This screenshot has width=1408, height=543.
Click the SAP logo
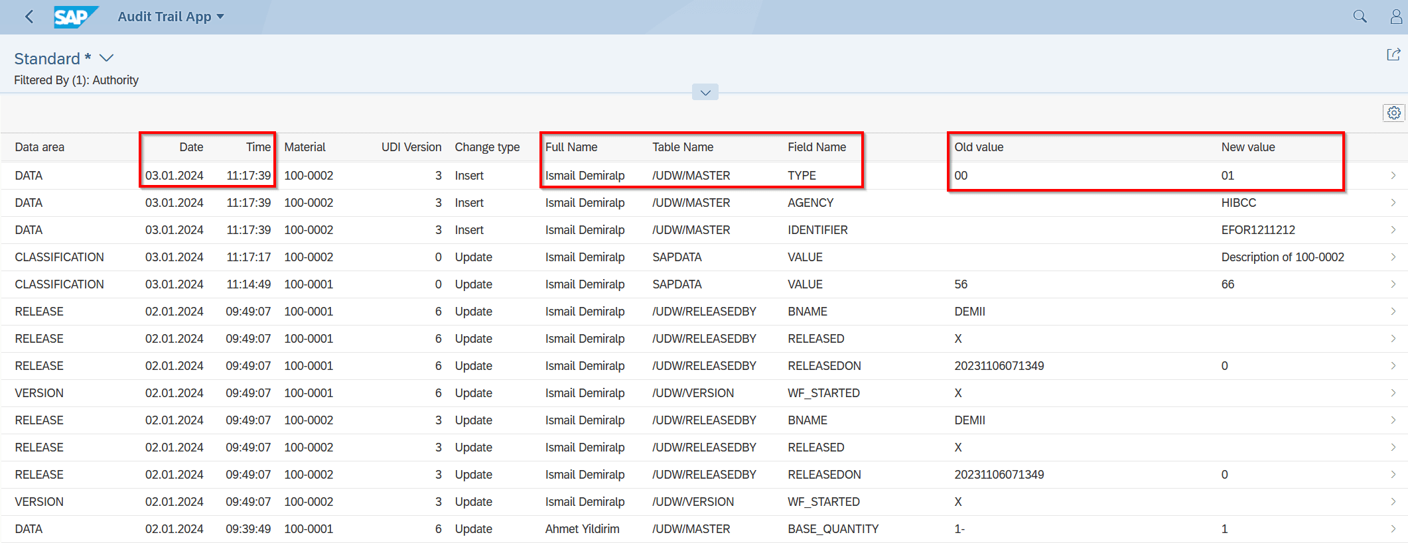76,17
